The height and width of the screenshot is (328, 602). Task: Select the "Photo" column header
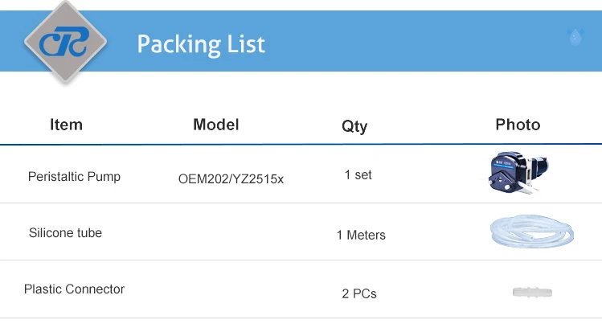click(x=518, y=125)
